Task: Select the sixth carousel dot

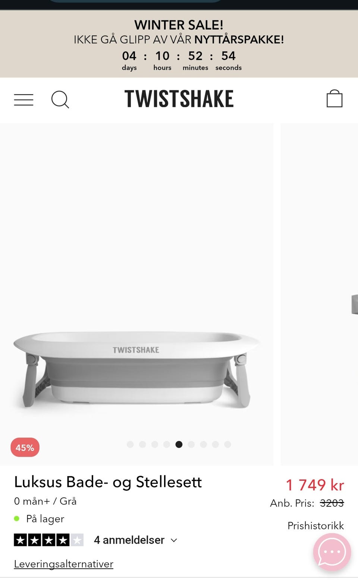Action: point(191,444)
